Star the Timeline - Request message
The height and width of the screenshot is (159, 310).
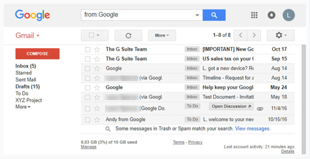pos(97,78)
